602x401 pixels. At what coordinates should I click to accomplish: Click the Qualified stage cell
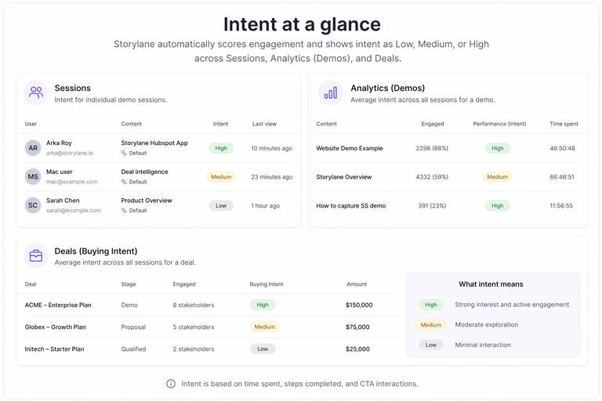133,349
